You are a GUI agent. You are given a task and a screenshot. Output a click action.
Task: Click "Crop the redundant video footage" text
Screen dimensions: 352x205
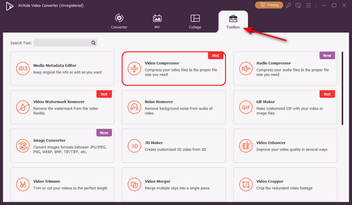click(x=284, y=188)
